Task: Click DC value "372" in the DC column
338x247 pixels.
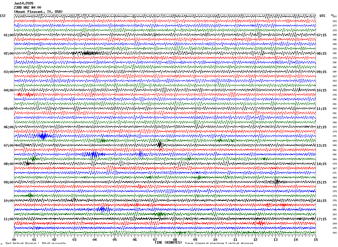Action: [x=334, y=58]
